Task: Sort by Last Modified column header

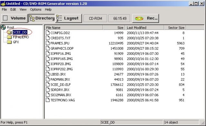Action: click(145, 28)
